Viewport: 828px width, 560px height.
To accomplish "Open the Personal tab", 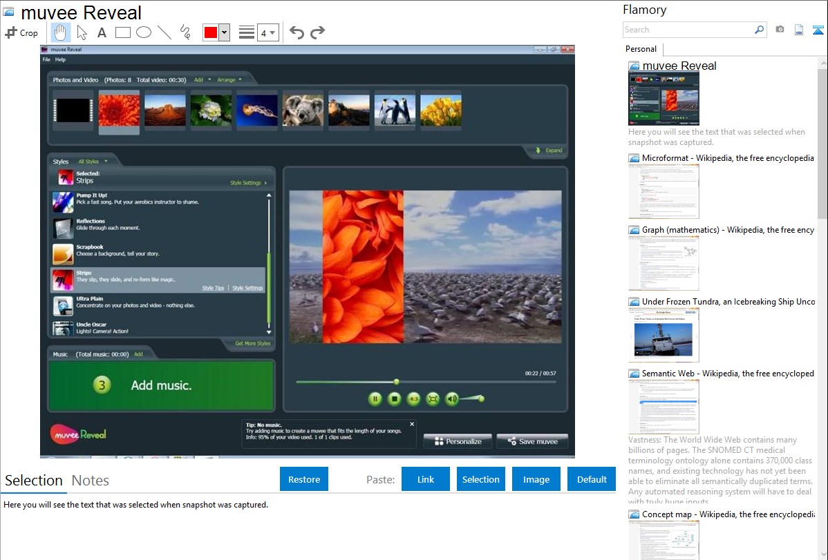I will (x=641, y=49).
